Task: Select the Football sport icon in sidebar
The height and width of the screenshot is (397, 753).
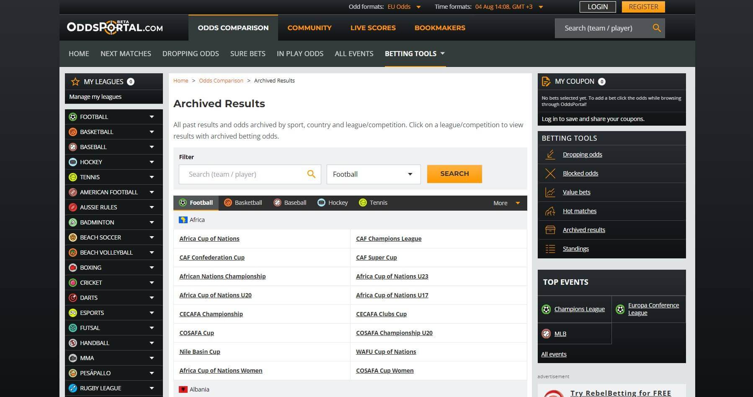Action: (74, 117)
